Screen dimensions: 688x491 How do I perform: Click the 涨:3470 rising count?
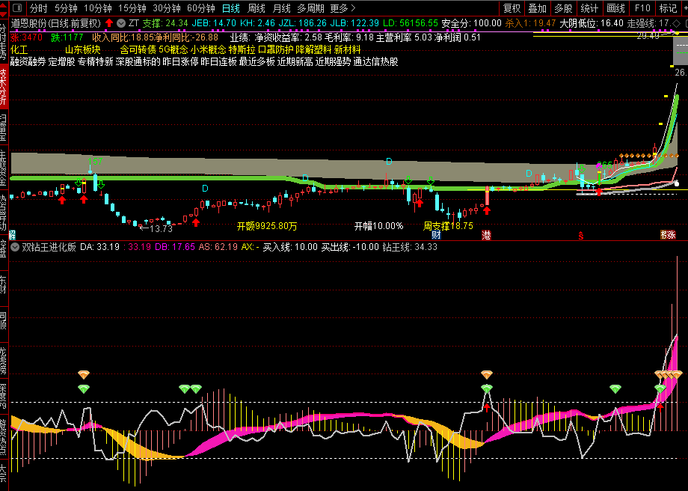pyautogui.click(x=26, y=37)
